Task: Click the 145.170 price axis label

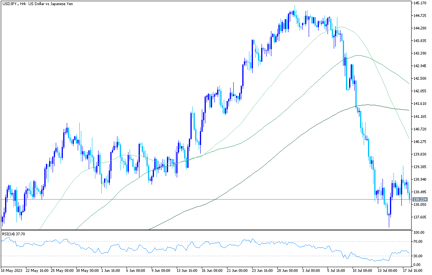Action: tap(420, 3)
